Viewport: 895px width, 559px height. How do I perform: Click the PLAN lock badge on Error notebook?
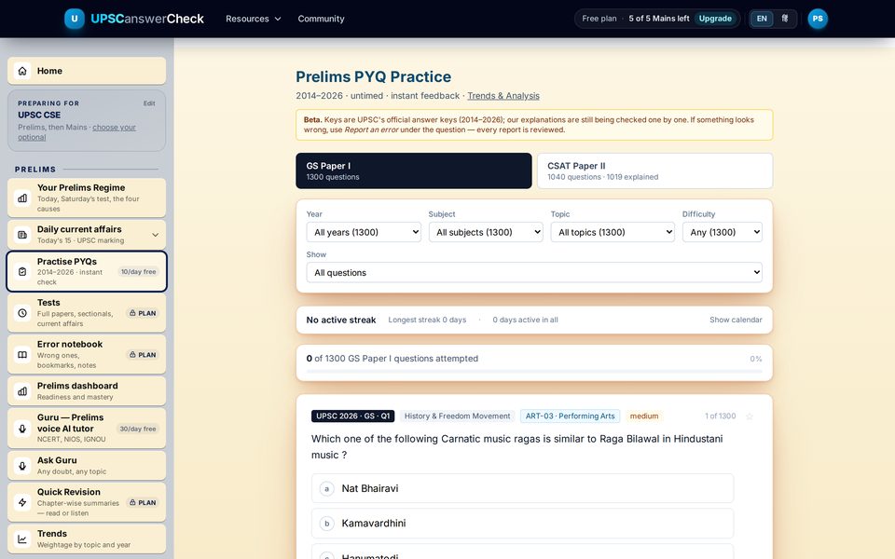143,355
